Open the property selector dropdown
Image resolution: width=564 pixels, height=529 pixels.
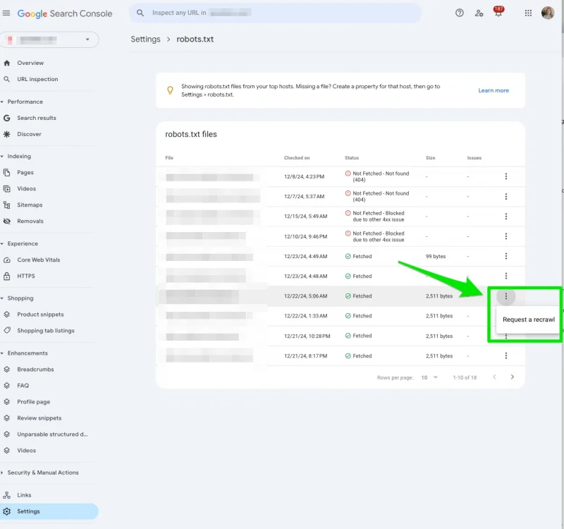[49, 39]
